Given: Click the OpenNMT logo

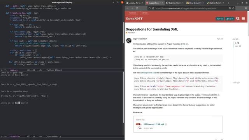Looking at the screenshot, I should tap(134, 19).
